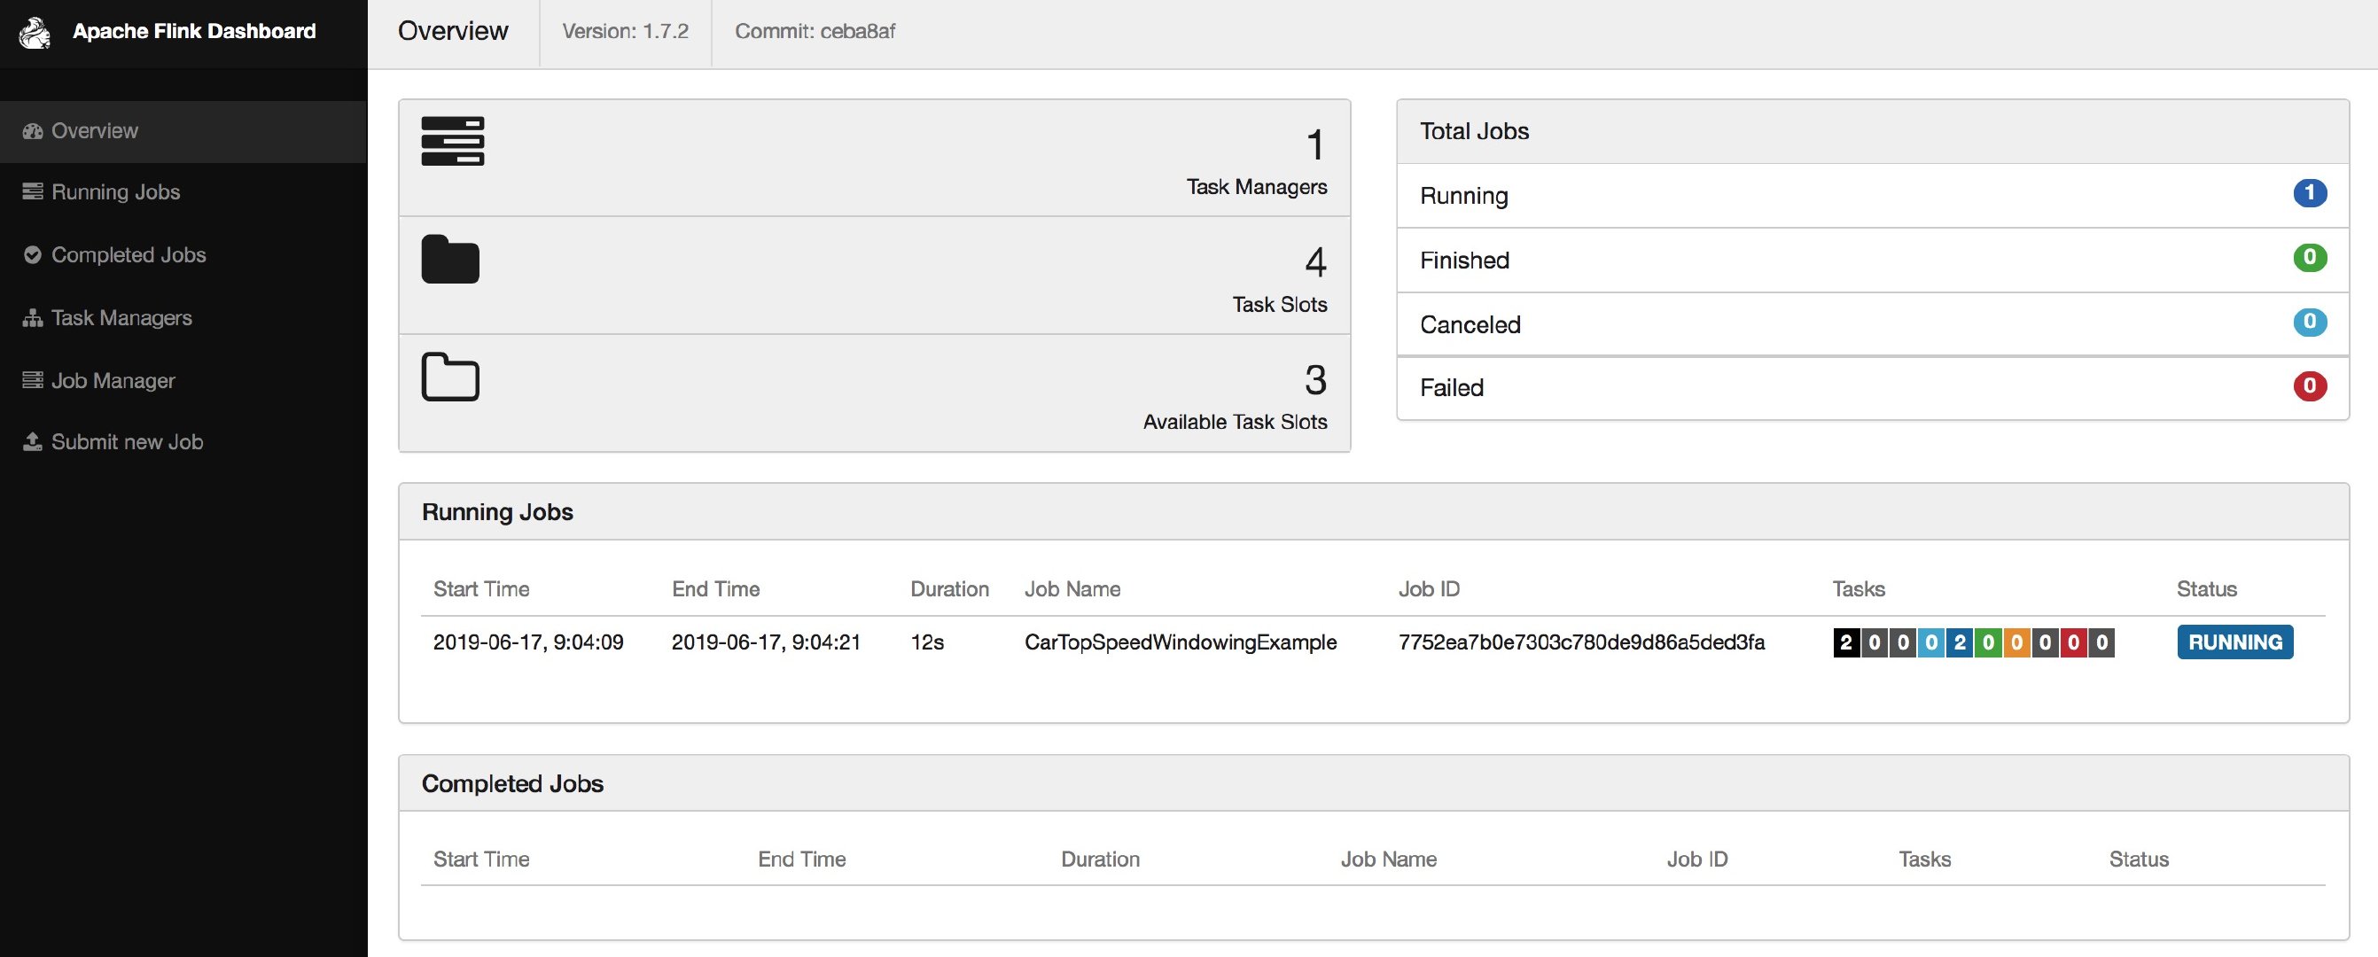
Task: Click the Submit new Job upload icon
Action: [x=31, y=441]
